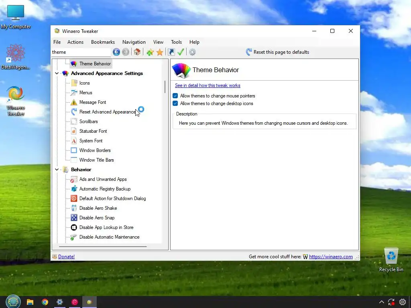Select Disable Aero Snap item
This screenshot has width=411, height=308.
click(97, 218)
